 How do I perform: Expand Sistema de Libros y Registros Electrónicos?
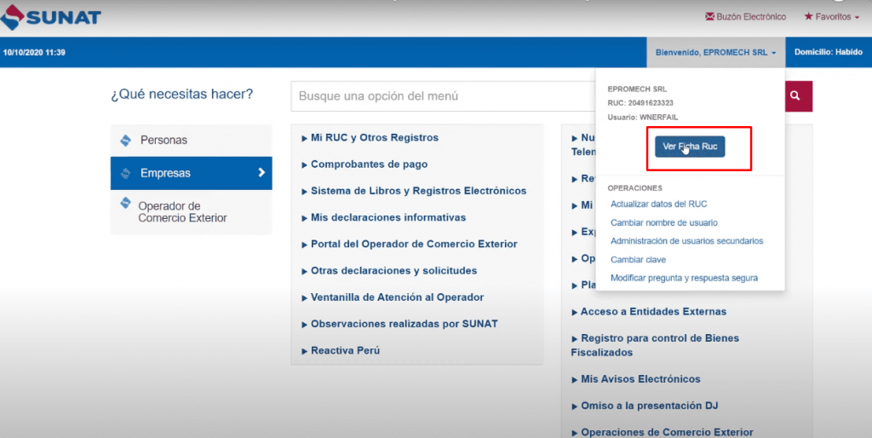coord(414,191)
